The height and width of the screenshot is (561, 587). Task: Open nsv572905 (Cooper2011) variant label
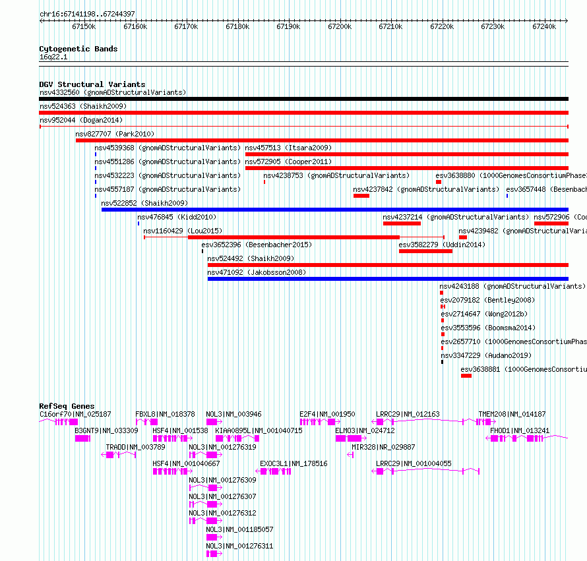click(288, 162)
